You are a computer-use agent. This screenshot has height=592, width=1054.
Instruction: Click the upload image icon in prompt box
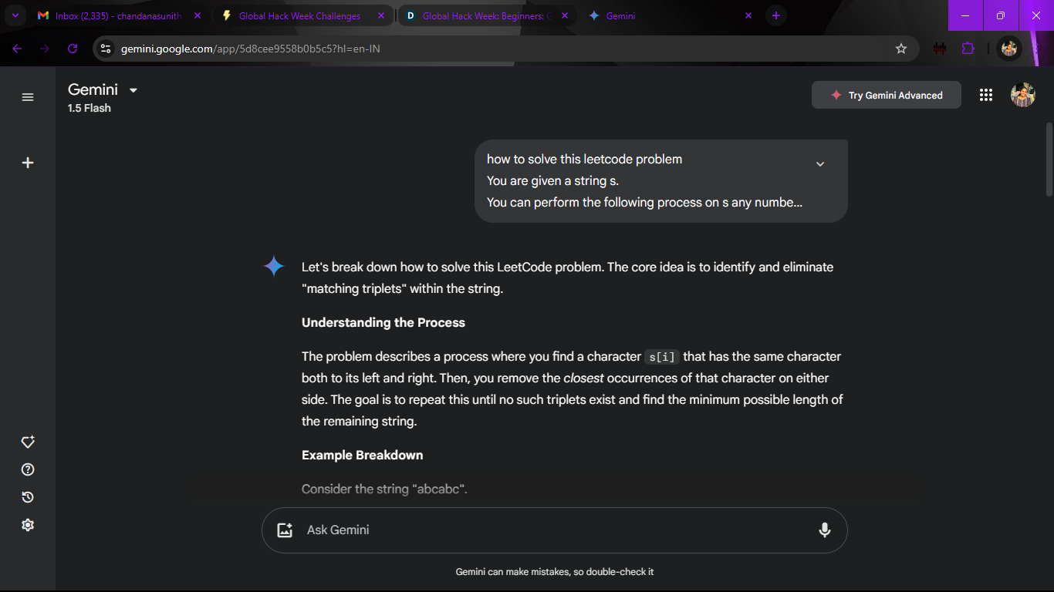pyautogui.click(x=285, y=530)
